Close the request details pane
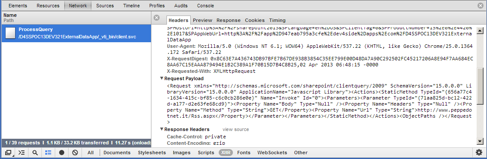 157,18
